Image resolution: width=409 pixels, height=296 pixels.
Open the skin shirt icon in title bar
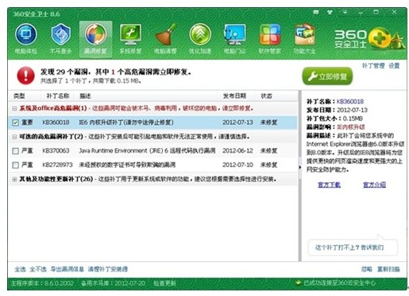(x=330, y=12)
